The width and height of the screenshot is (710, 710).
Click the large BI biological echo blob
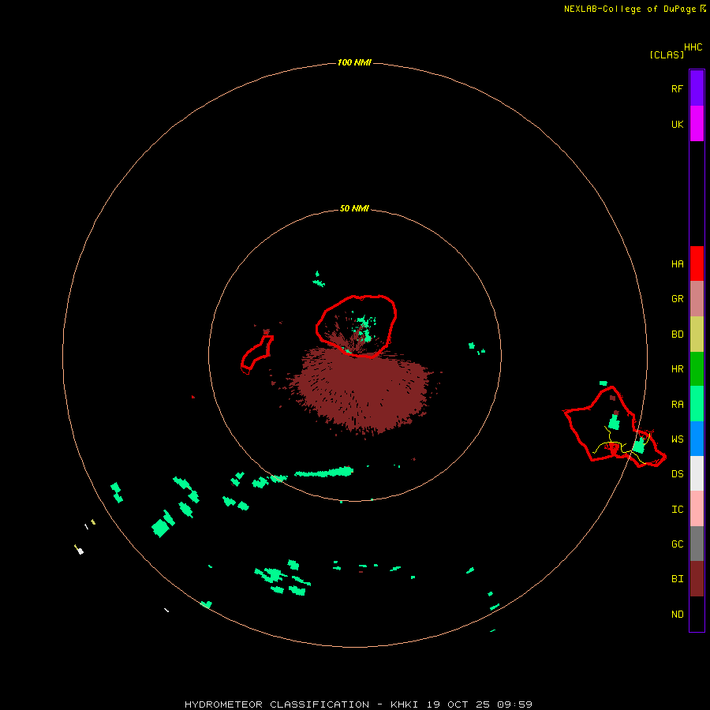(x=362, y=391)
